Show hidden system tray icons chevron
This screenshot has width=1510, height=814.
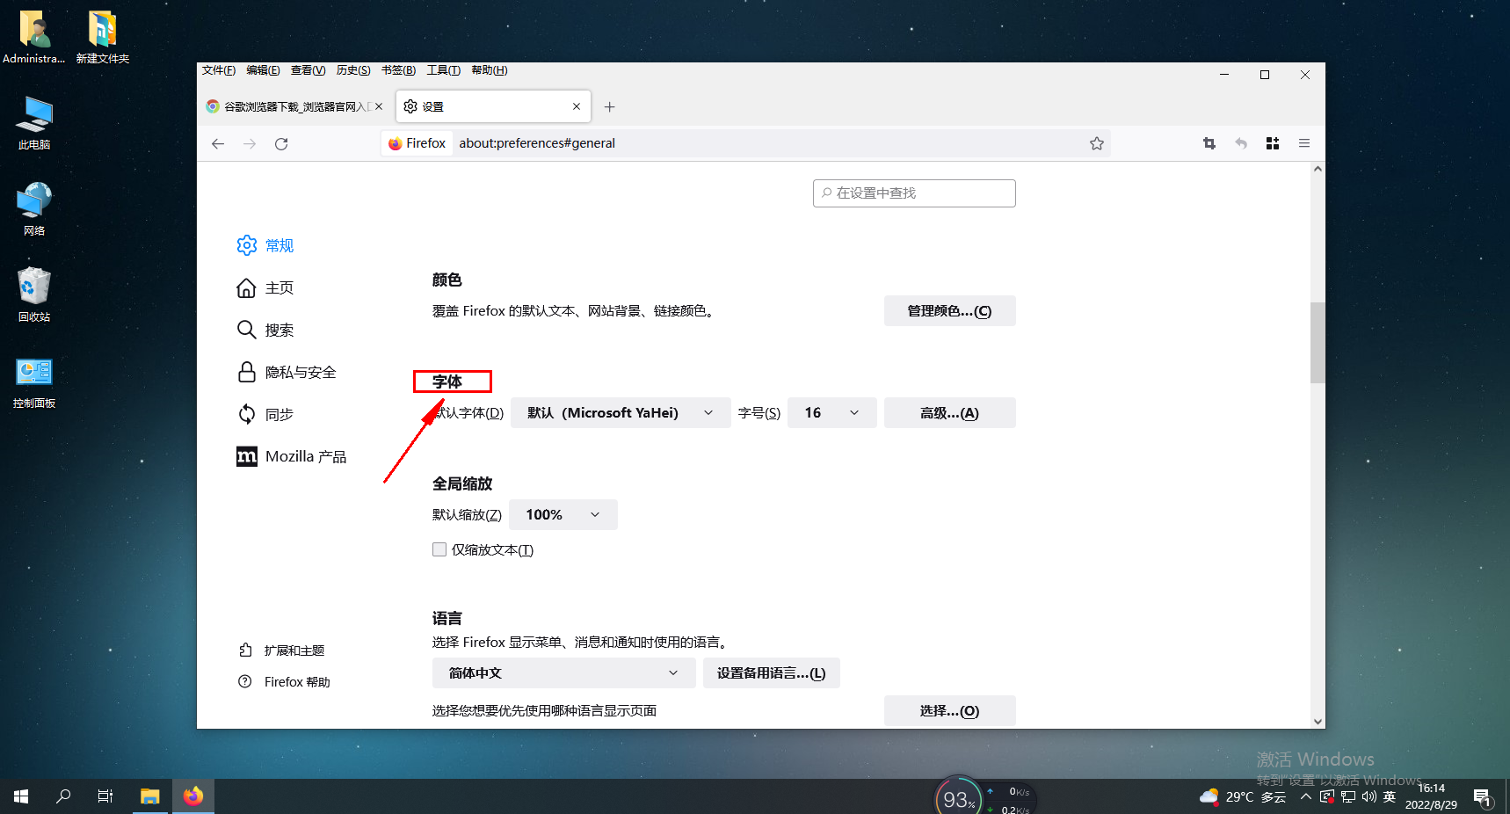(1306, 797)
